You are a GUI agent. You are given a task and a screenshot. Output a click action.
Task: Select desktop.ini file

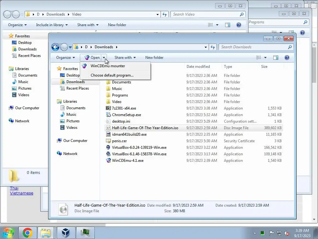click(x=121, y=121)
